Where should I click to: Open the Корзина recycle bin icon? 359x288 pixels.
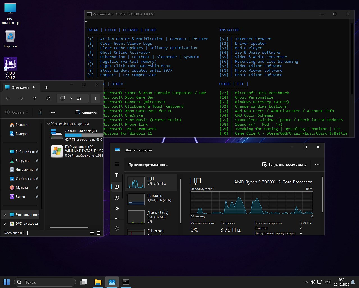(x=10, y=39)
